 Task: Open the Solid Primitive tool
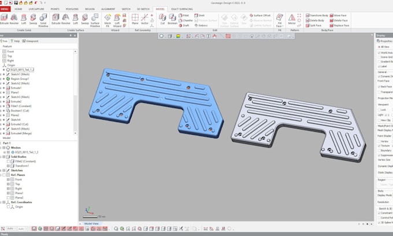point(43,20)
